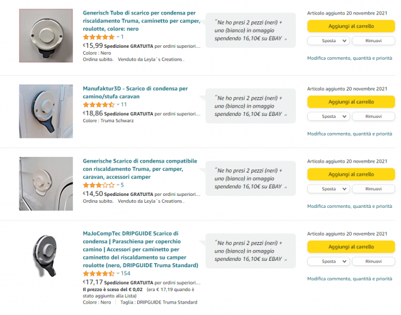The width and height of the screenshot is (401, 315).
Task: Open MaJoCompTec DRIPGUIDE product title link
Action: (x=140, y=249)
